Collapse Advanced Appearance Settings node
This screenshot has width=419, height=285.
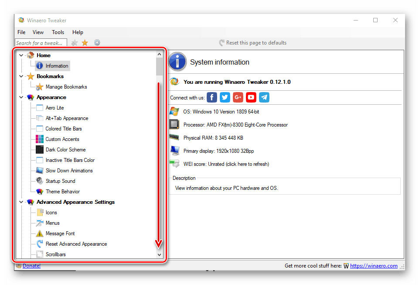(x=21, y=202)
